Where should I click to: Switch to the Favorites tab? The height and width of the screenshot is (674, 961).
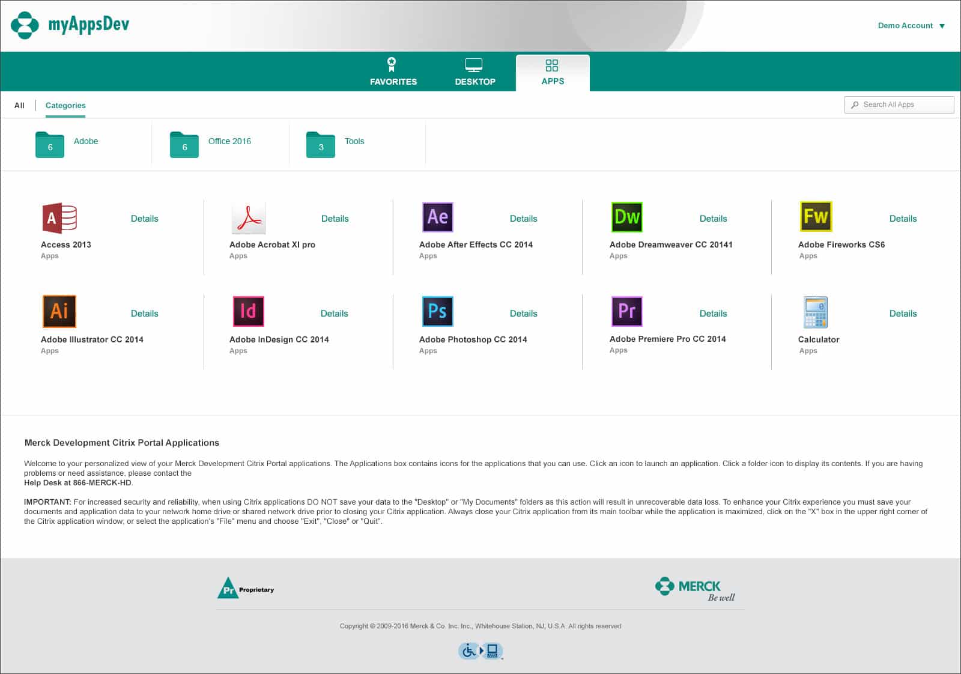coord(393,71)
